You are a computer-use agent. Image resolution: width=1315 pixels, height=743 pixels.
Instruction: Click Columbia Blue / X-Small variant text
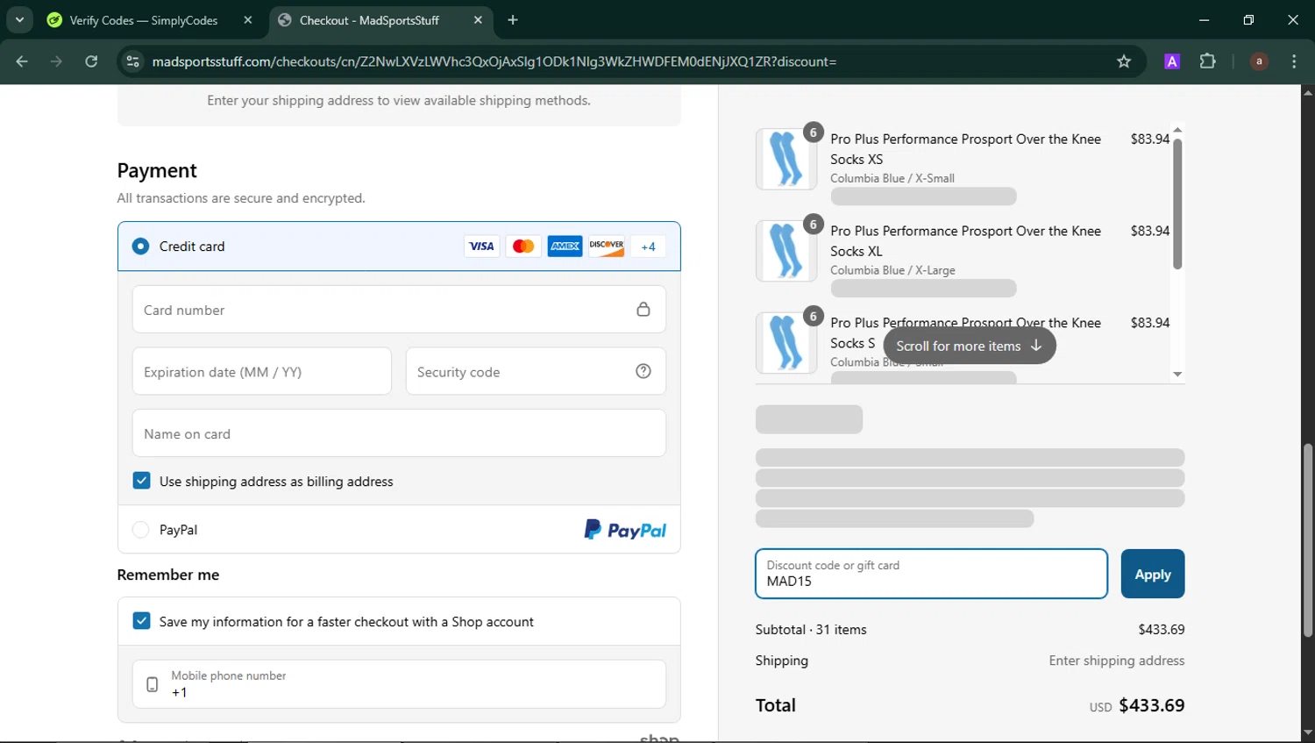pyautogui.click(x=892, y=178)
